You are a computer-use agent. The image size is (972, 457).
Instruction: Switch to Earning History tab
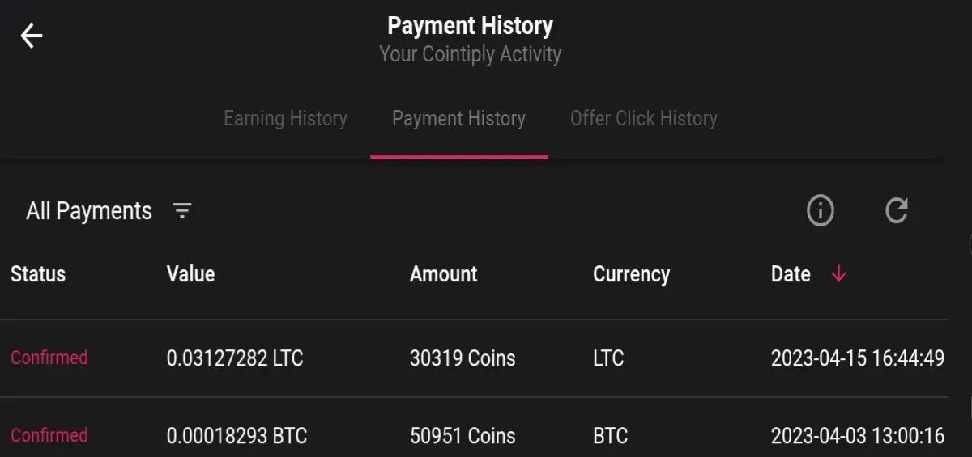pos(285,119)
